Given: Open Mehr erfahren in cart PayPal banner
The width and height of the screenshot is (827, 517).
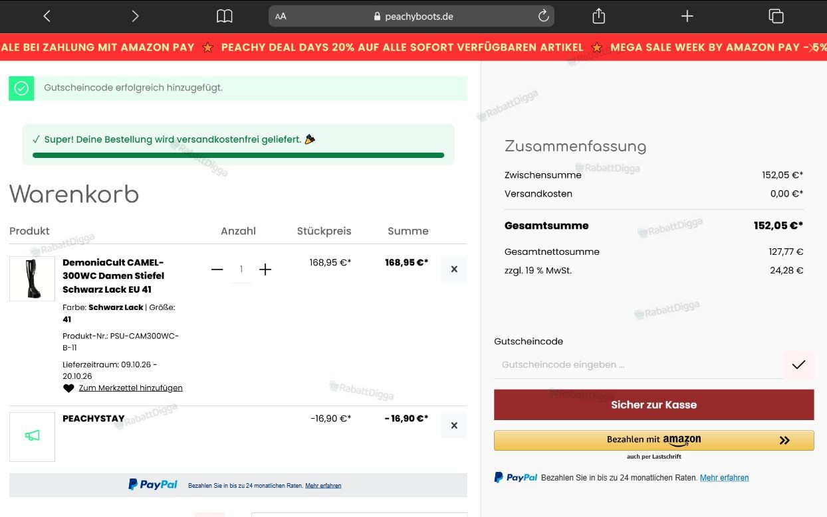Looking at the screenshot, I should point(323,486).
